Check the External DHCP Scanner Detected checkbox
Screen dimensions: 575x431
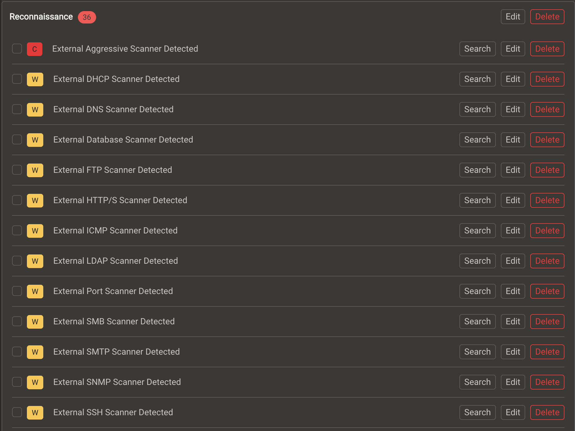(17, 79)
